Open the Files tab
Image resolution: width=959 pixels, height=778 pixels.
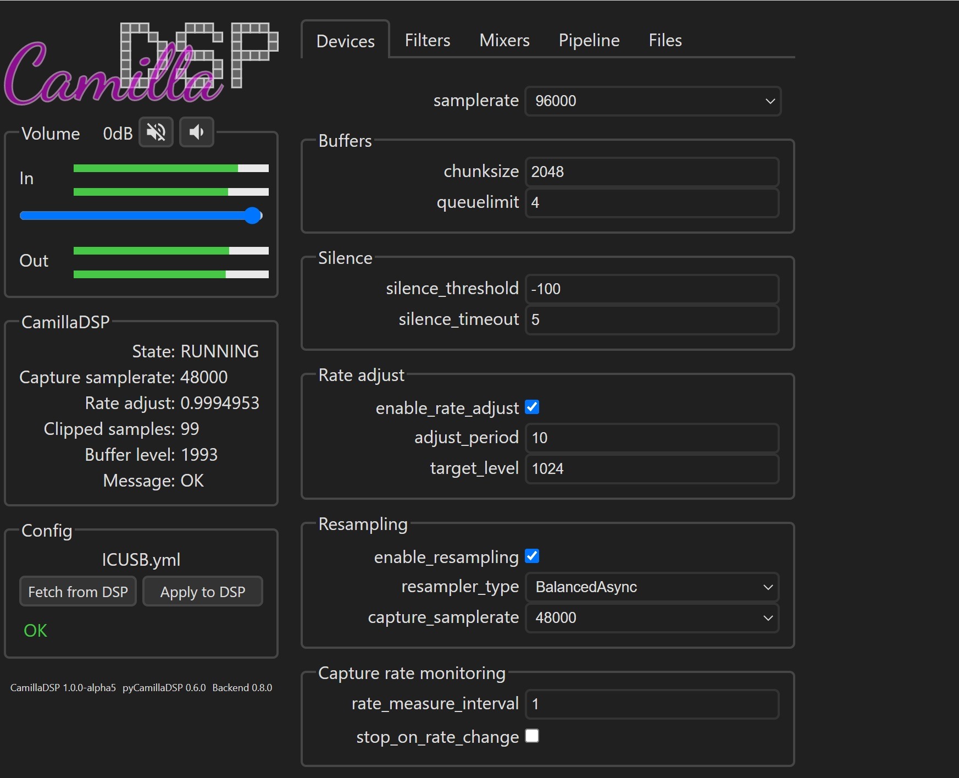click(665, 40)
